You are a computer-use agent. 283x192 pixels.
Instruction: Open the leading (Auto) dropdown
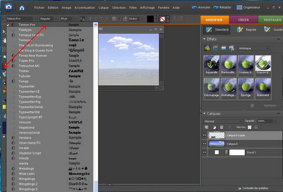[x=142, y=19]
